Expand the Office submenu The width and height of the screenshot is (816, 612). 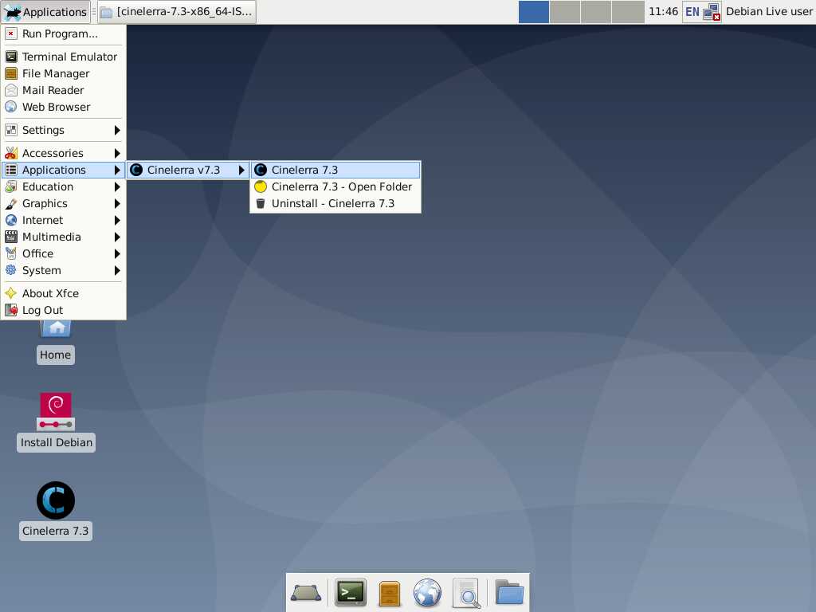pyautogui.click(x=63, y=253)
